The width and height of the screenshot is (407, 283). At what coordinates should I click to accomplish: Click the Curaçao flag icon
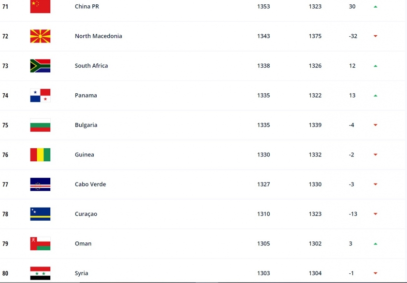[x=40, y=214]
